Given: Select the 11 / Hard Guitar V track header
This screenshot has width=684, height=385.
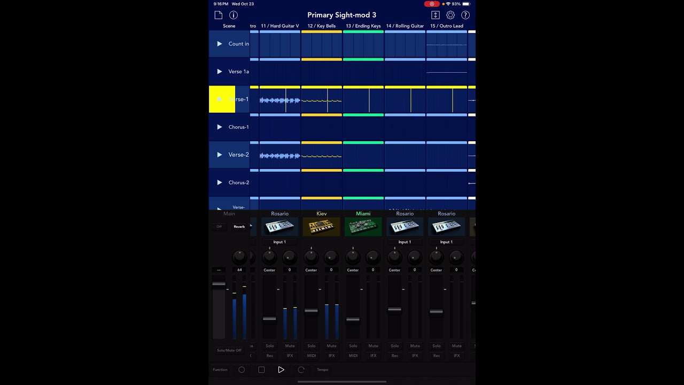Looking at the screenshot, I should click(x=280, y=26).
